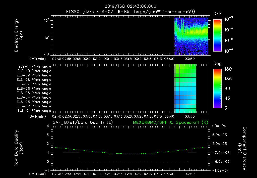
Task: Click the 10^0 energy axis tick label
Action: click(x=46, y=55)
